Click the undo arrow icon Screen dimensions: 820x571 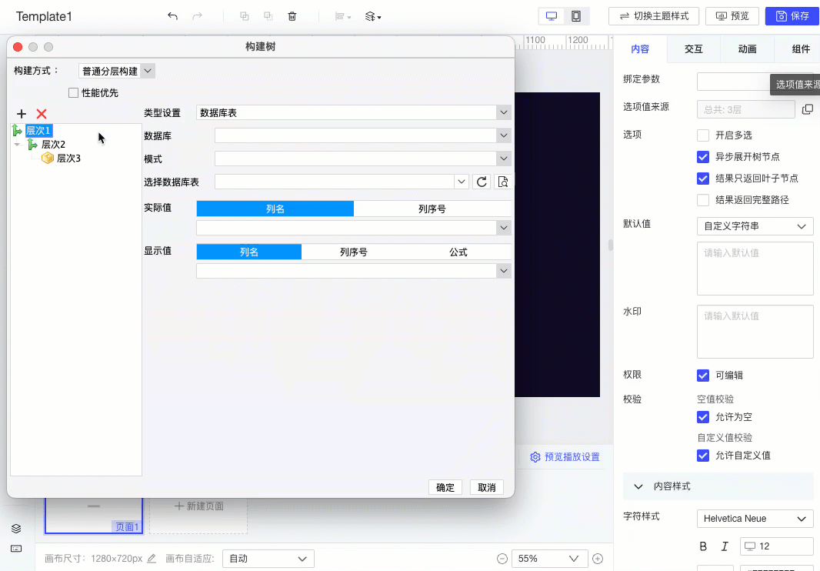pyautogui.click(x=172, y=16)
